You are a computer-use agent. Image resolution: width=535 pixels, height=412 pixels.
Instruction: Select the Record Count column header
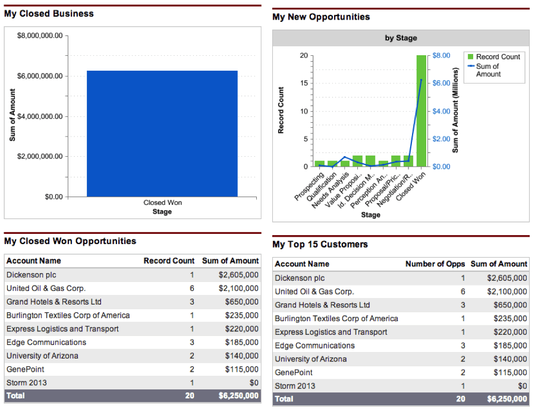(169, 261)
